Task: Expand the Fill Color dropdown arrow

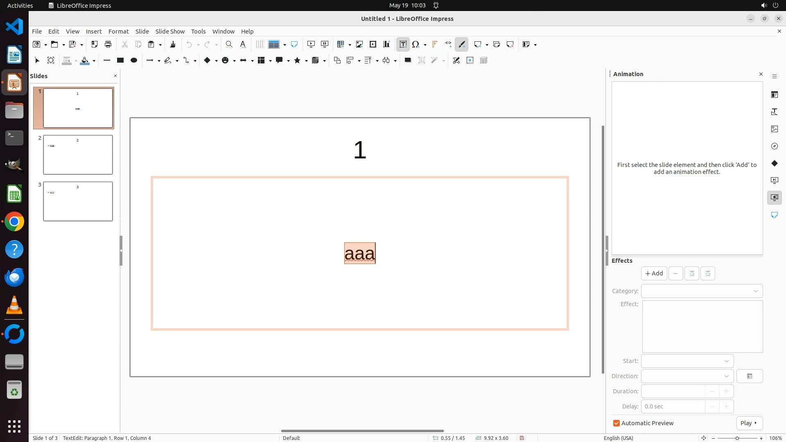Action: click(x=94, y=61)
